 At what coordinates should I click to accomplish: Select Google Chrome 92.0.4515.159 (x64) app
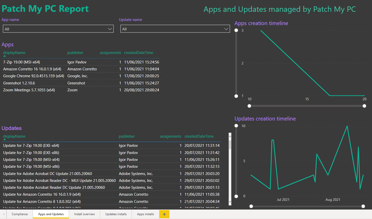coord(81,76)
